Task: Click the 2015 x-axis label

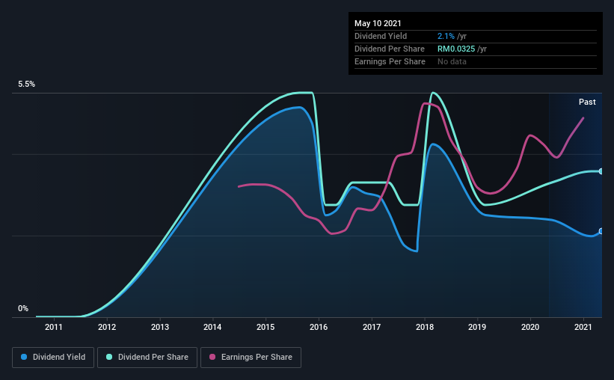Action: [265, 327]
